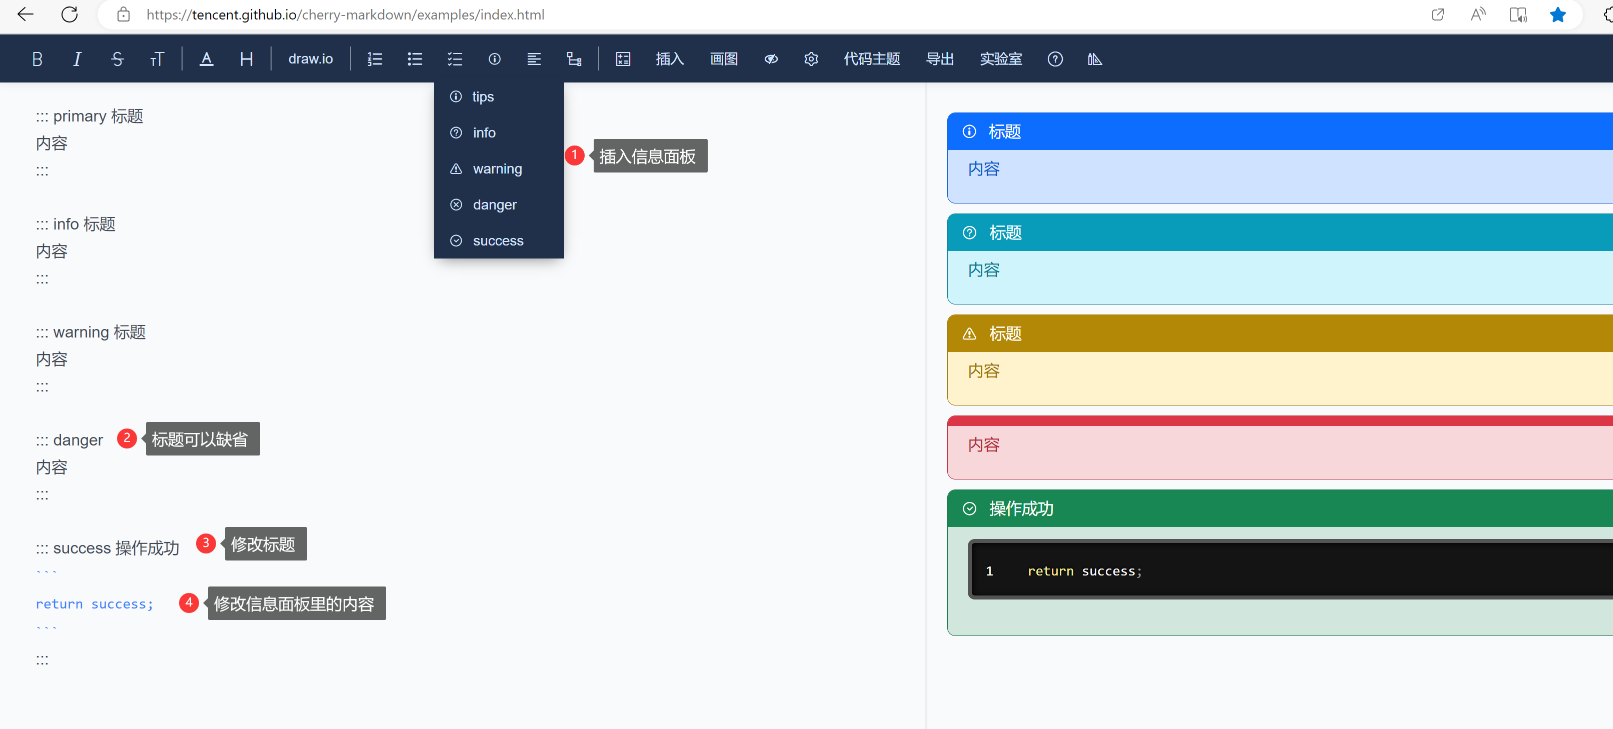This screenshot has height=729, width=1613.
Task: Choose tips from the panel type list
Action: [482, 96]
